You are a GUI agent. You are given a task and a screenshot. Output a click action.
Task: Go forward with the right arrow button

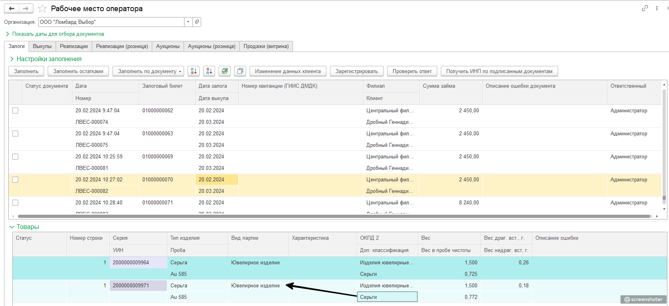tap(26, 8)
